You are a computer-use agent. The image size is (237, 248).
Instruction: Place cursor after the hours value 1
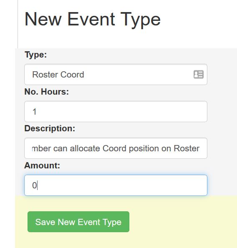click(x=37, y=112)
